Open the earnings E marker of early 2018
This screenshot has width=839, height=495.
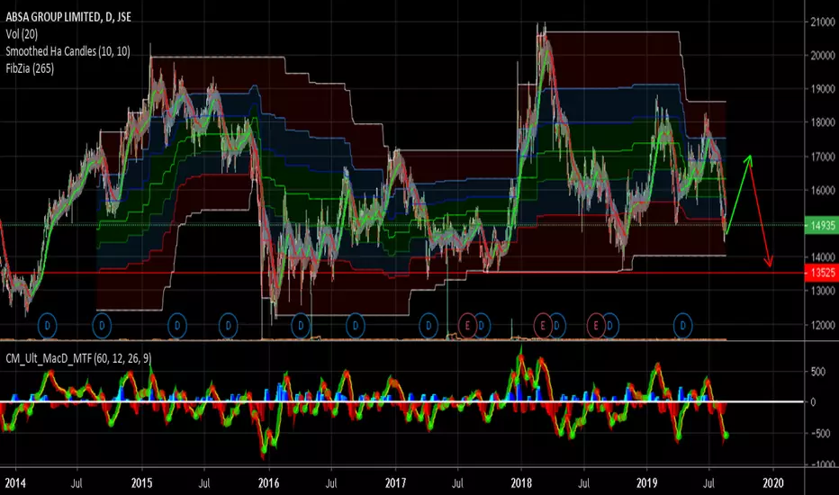(x=543, y=326)
